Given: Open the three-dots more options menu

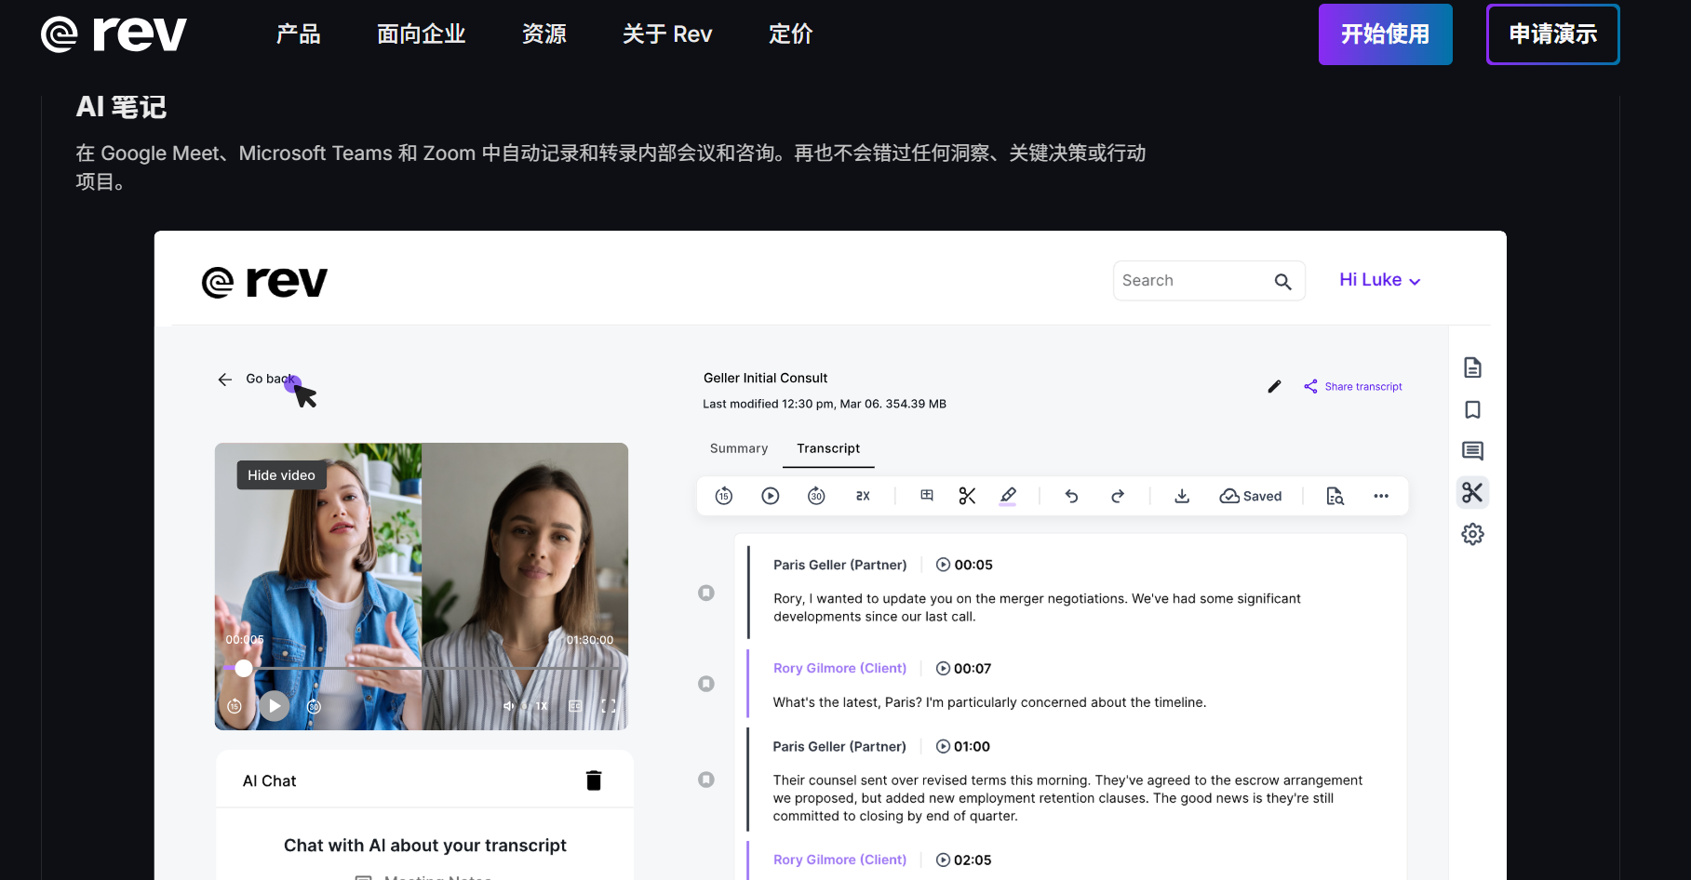Looking at the screenshot, I should coord(1381,496).
